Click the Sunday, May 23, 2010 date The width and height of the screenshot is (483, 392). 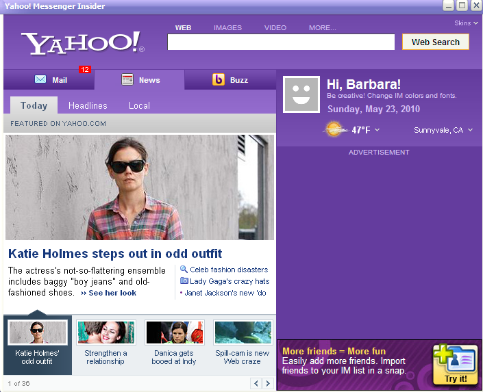coord(373,109)
